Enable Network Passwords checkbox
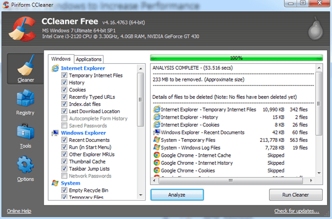 (x=64, y=176)
